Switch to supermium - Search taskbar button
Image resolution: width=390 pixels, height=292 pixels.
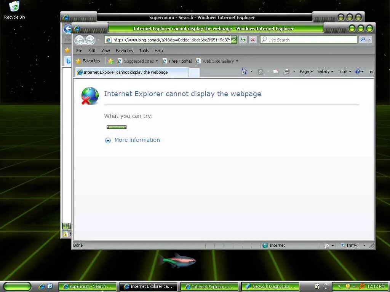pos(87,286)
